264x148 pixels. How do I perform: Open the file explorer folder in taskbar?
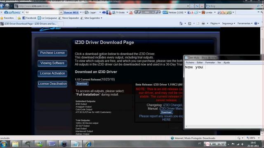15,144
